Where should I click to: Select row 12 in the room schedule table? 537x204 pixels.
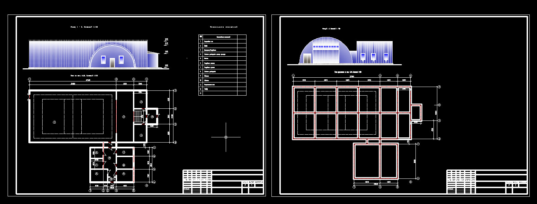click(x=222, y=89)
